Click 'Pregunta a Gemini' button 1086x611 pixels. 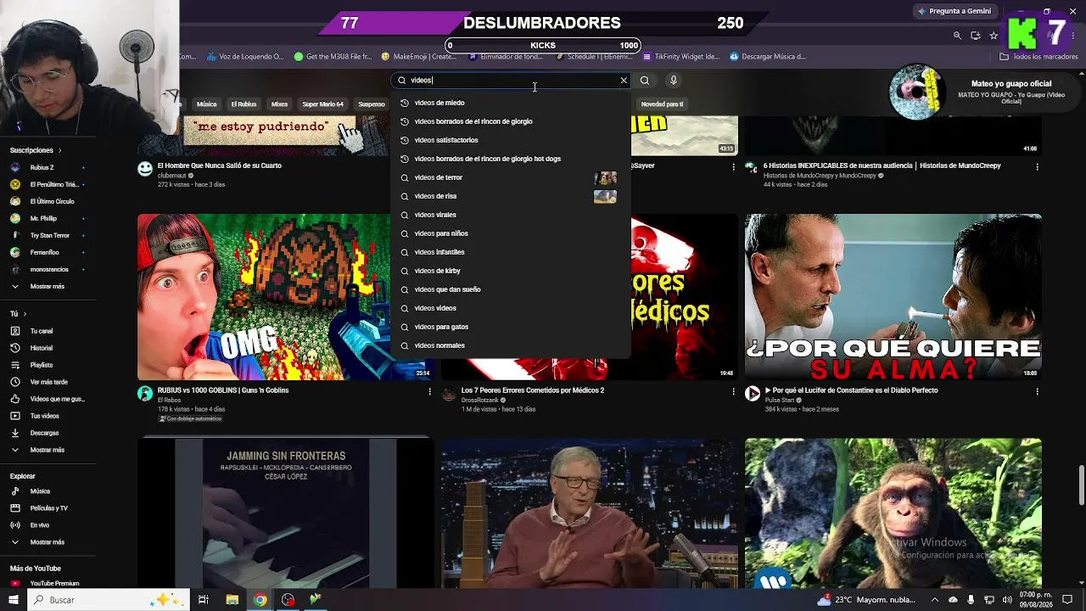pyautogui.click(x=954, y=11)
